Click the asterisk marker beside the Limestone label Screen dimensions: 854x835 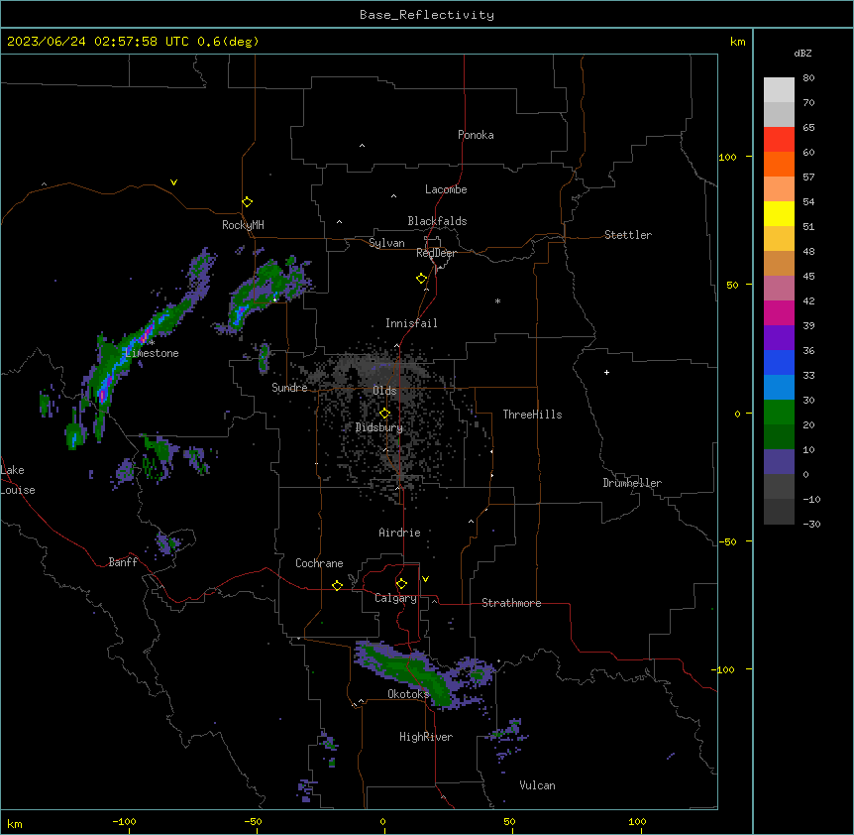click(x=152, y=343)
